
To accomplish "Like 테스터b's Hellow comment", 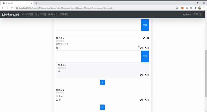I will pyautogui.click(x=142, y=100).
